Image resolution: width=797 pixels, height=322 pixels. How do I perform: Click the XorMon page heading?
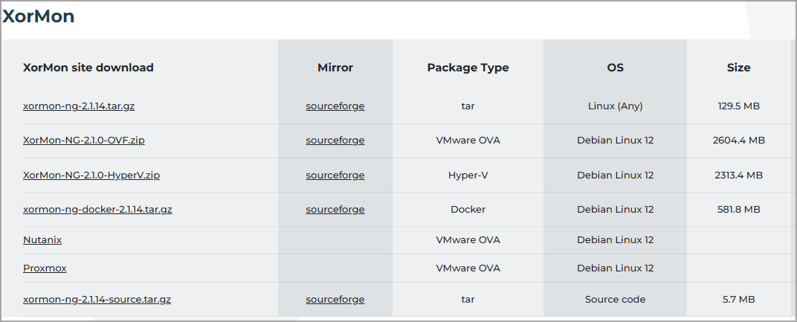(39, 16)
